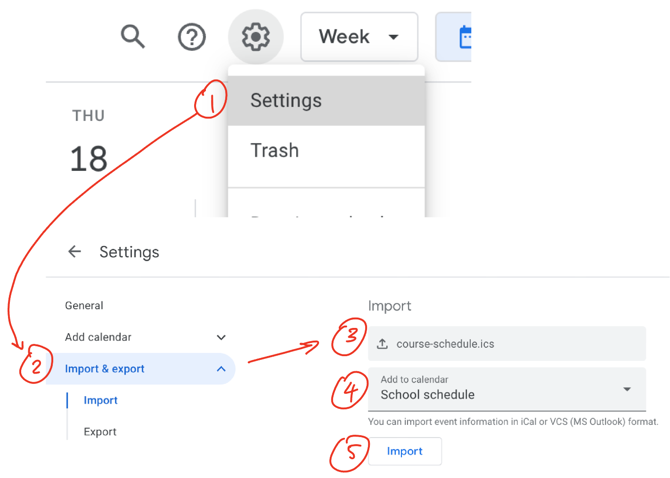This screenshot has width=670, height=478.
Task: Open the search icon
Action: 132,37
